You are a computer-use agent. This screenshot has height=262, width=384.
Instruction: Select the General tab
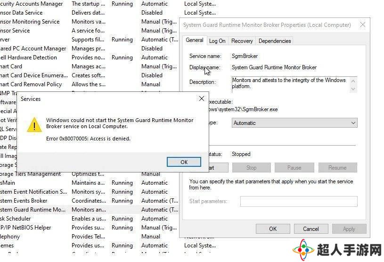click(195, 40)
